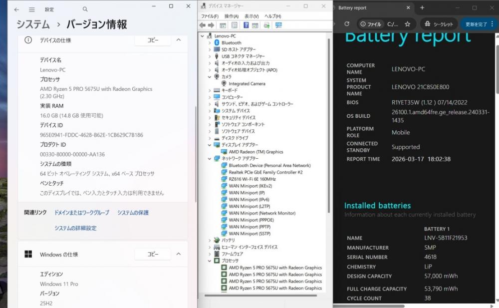
Task: Click Device Manager vertical scrollbar
Action: tap(328, 126)
